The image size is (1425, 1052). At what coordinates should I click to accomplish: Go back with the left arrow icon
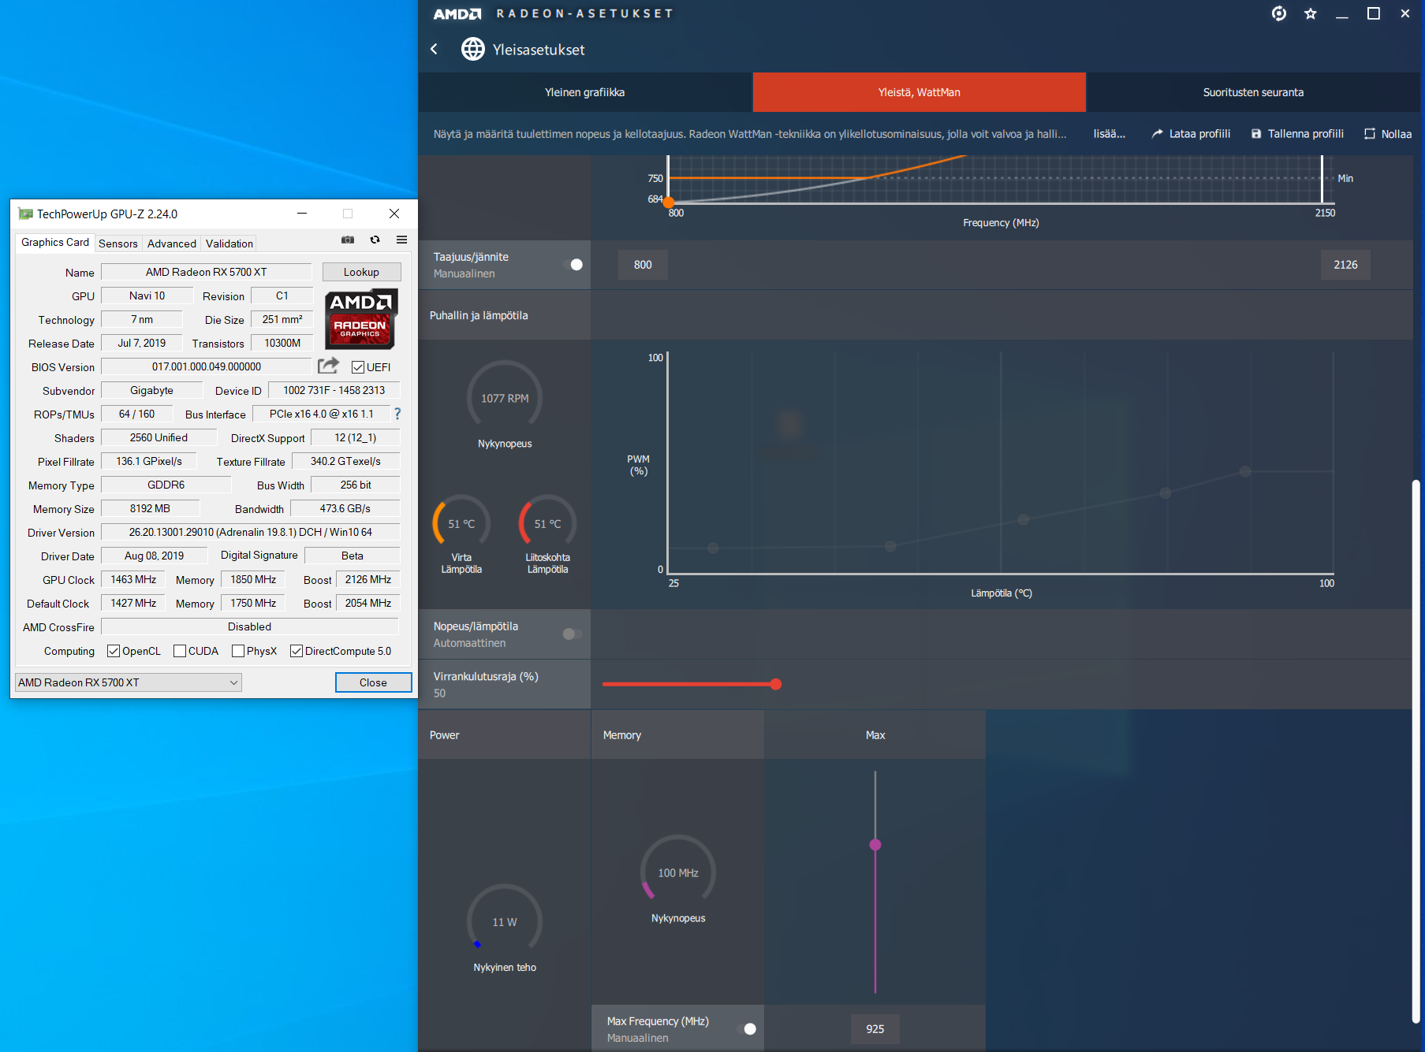[x=435, y=49]
